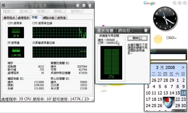The height and width of the screenshot is (113, 188).
Task: Click Task Manager window resize grip
Action: tap(93, 100)
